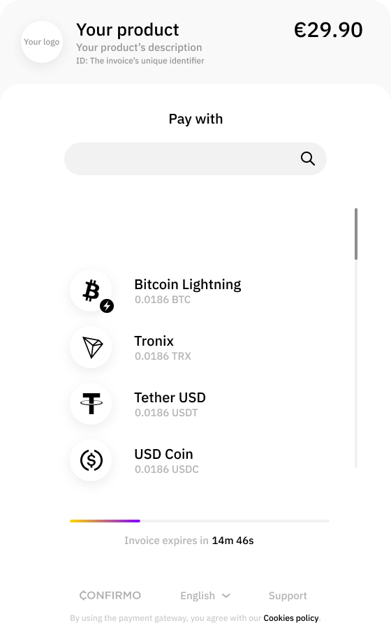391x623 pixels.
Task: Expand the language chevron arrow
Action: pos(226,596)
